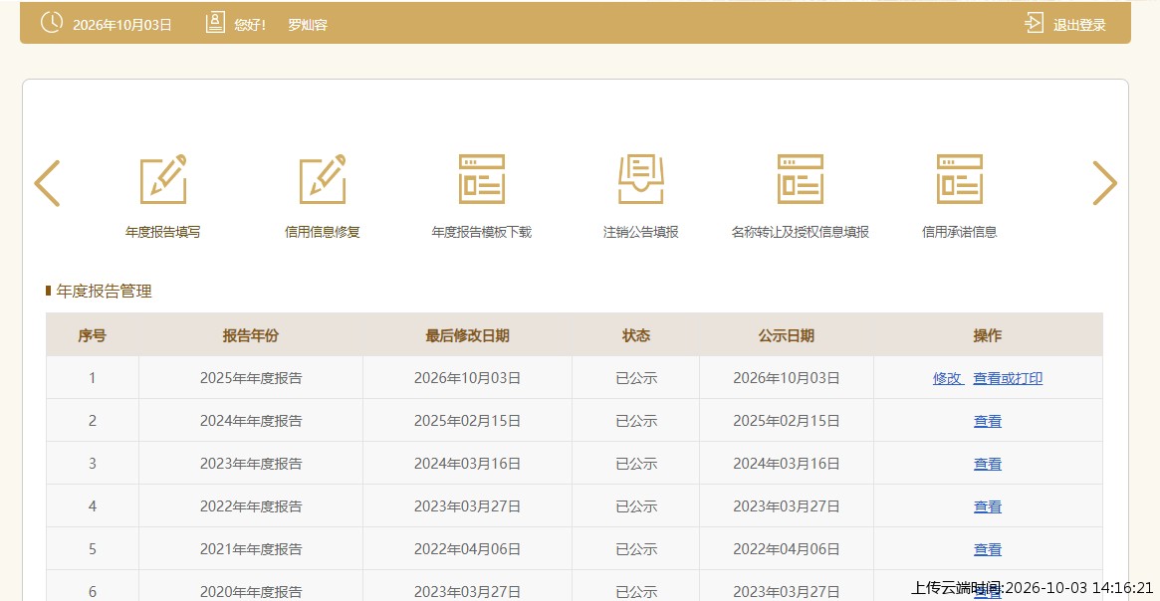Click the 2020年年度报告 cell

coord(251,587)
